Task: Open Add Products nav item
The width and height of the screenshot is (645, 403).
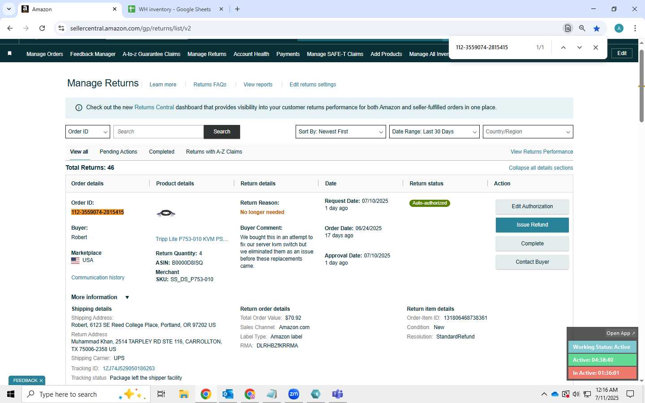Action: (386, 54)
